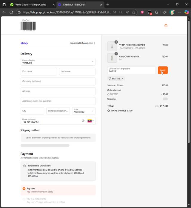Add page to favorites star icon
This screenshot has height=208, width=191.
point(134,12)
